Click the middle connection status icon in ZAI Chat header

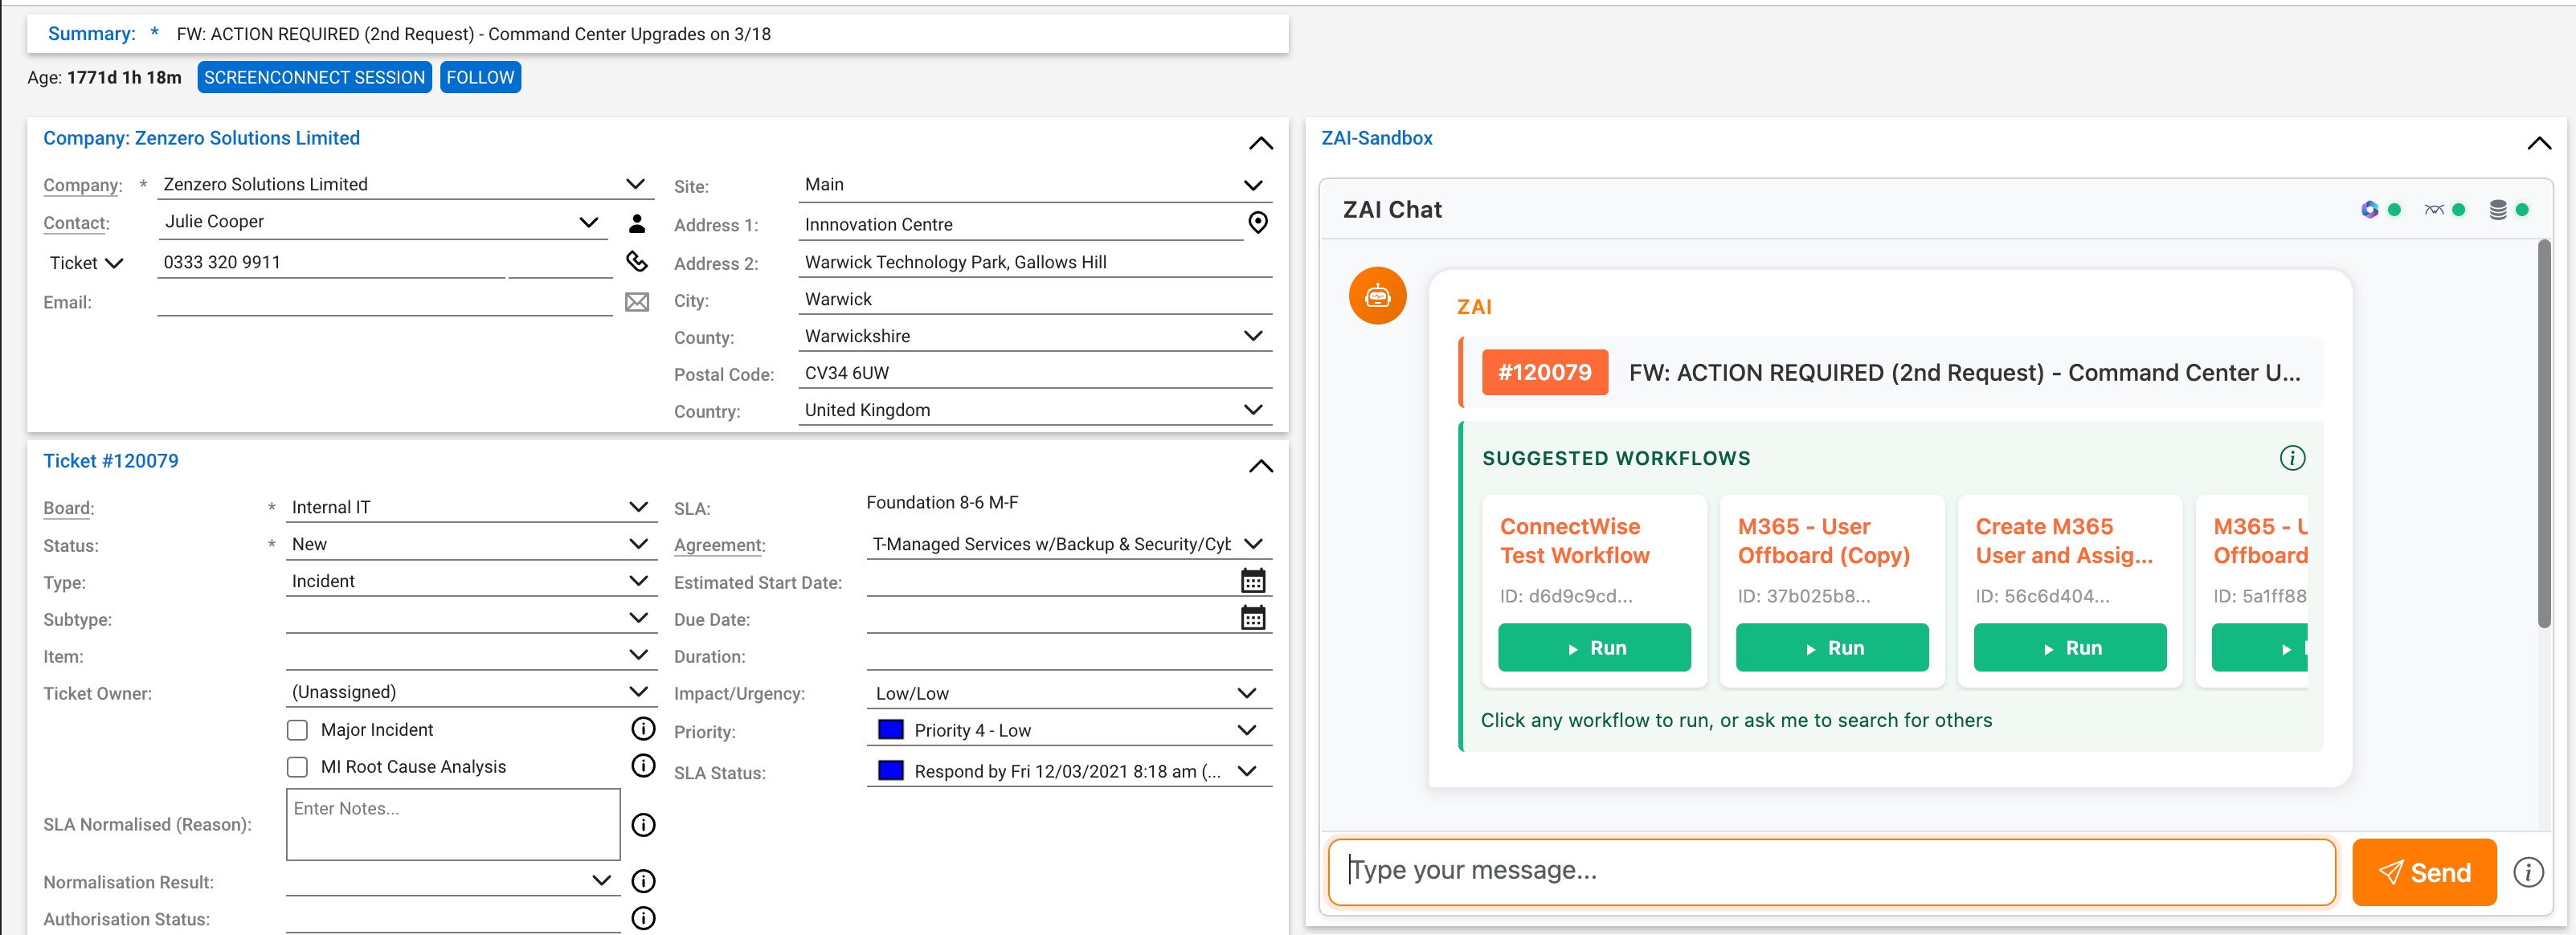[x=2434, y=209]
